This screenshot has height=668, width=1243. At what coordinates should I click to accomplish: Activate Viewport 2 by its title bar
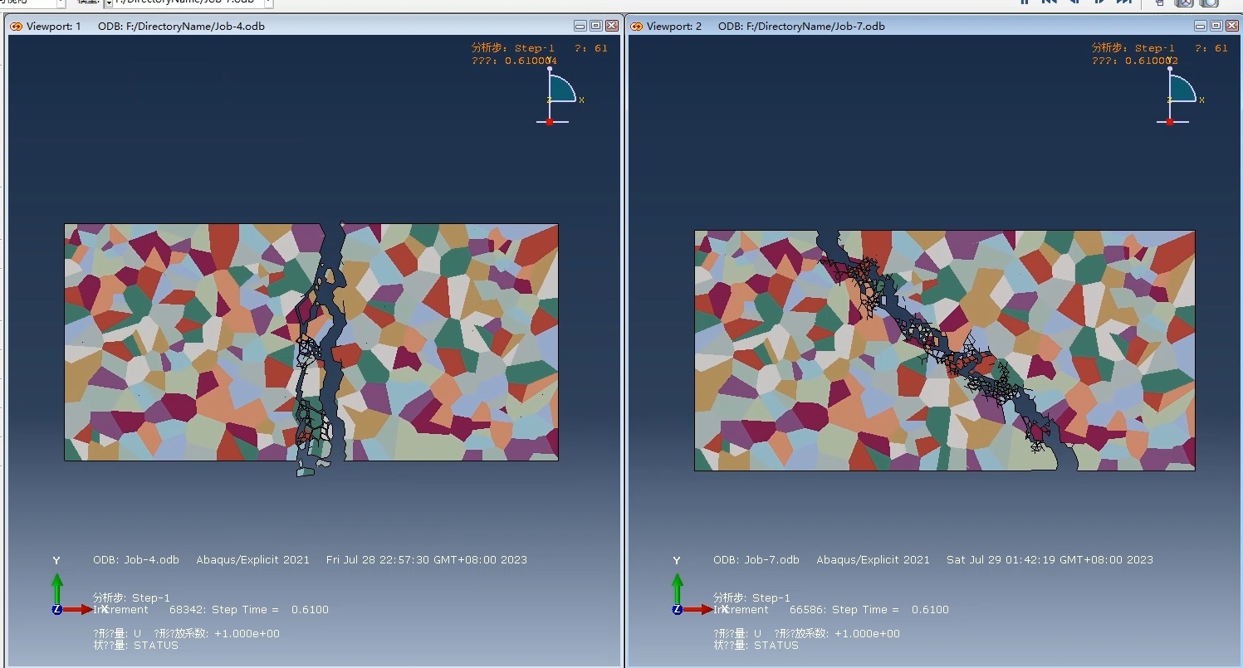pyautogui.click(x=913, y=27)
